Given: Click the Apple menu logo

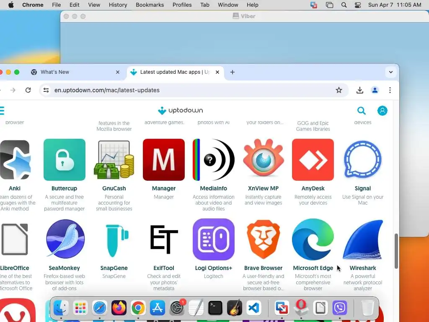Looking at the screenshot, I should click(x=11, y=5).
